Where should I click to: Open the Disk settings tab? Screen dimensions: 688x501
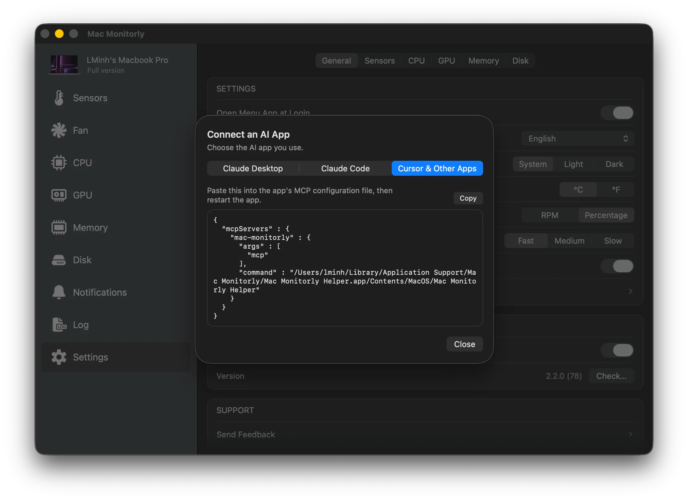point(521,60)
